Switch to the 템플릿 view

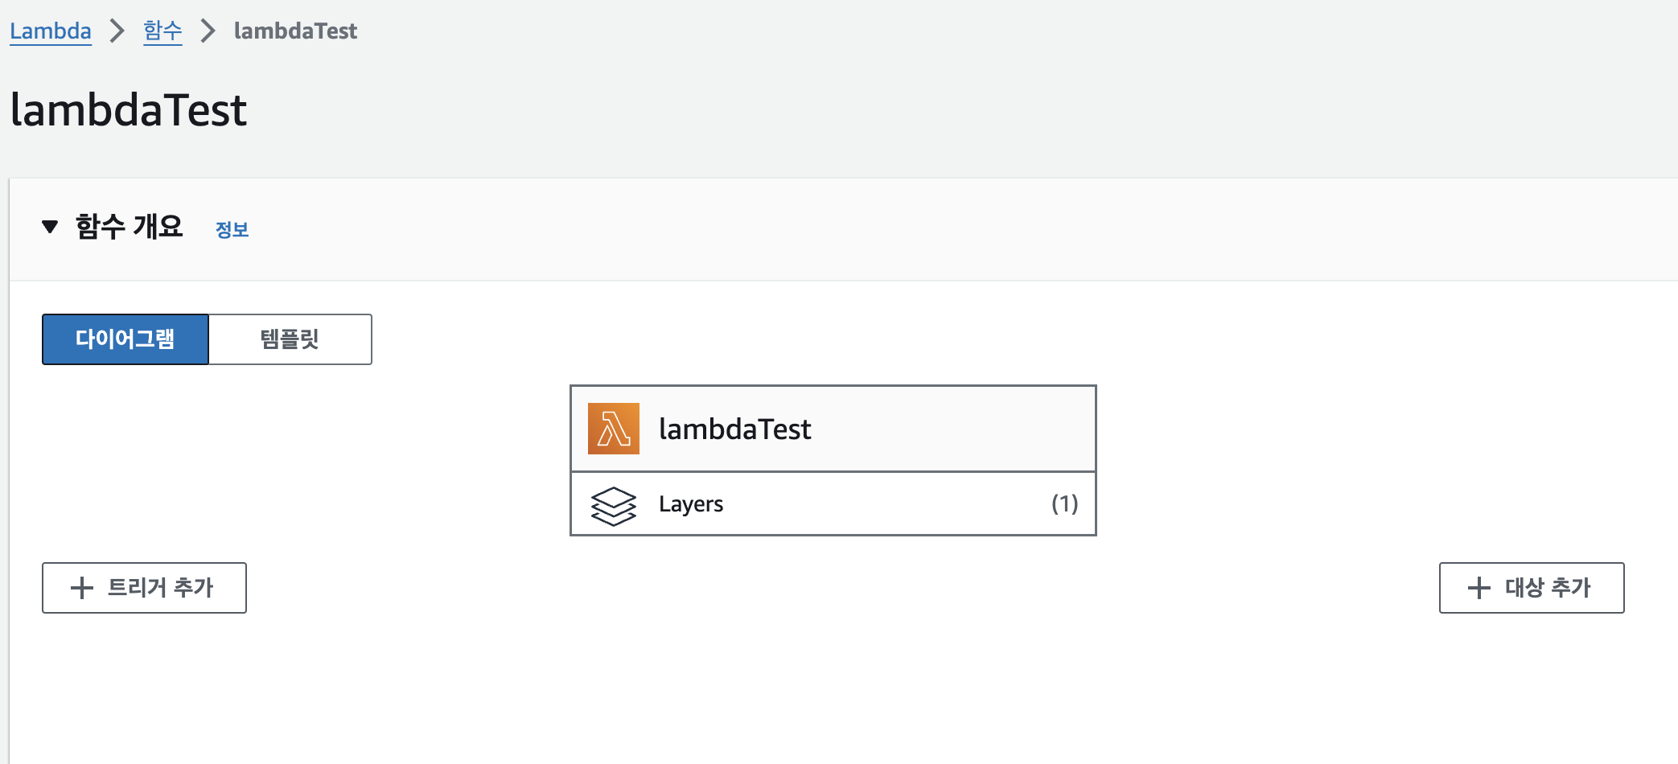pyautogui.click(x=290, y=339)
